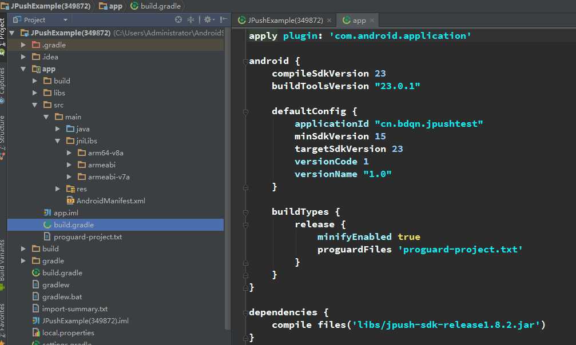Click the app module folder icon
576x345 pixels.
click(x=36, y=69)
